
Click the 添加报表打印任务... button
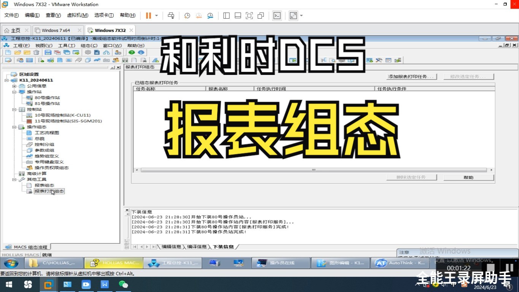coord(412,76)
